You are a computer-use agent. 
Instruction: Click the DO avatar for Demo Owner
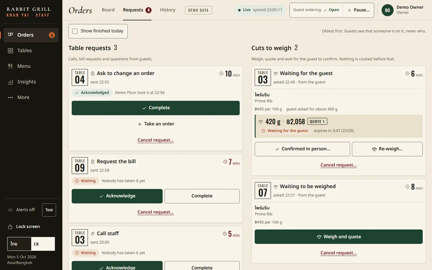point(387,10)
